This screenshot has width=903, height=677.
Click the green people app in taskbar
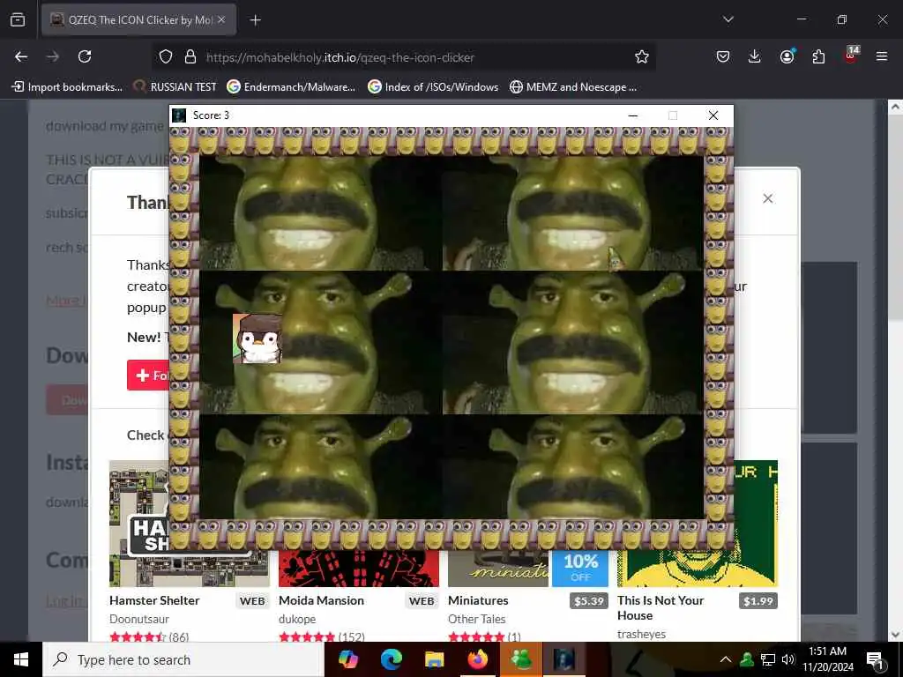click(x=520, y=659)
